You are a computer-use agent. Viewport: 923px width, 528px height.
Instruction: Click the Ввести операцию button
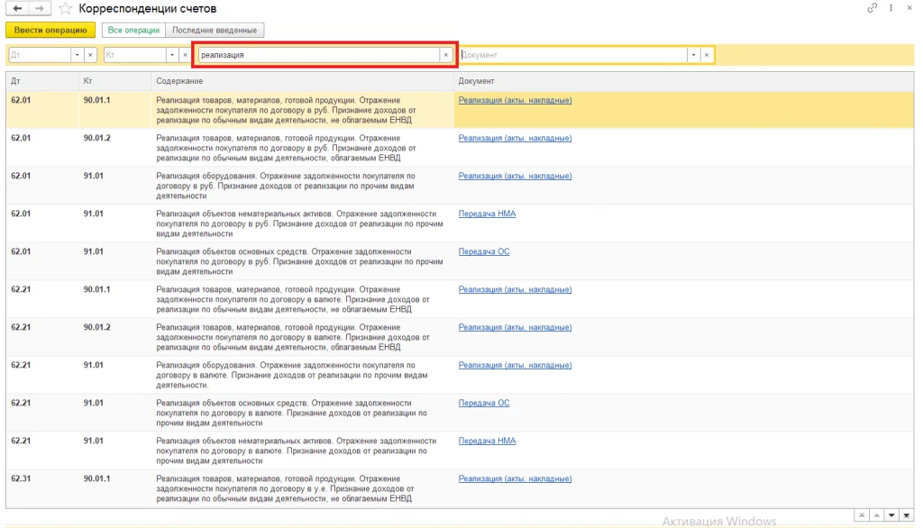[x=50, y=30]
